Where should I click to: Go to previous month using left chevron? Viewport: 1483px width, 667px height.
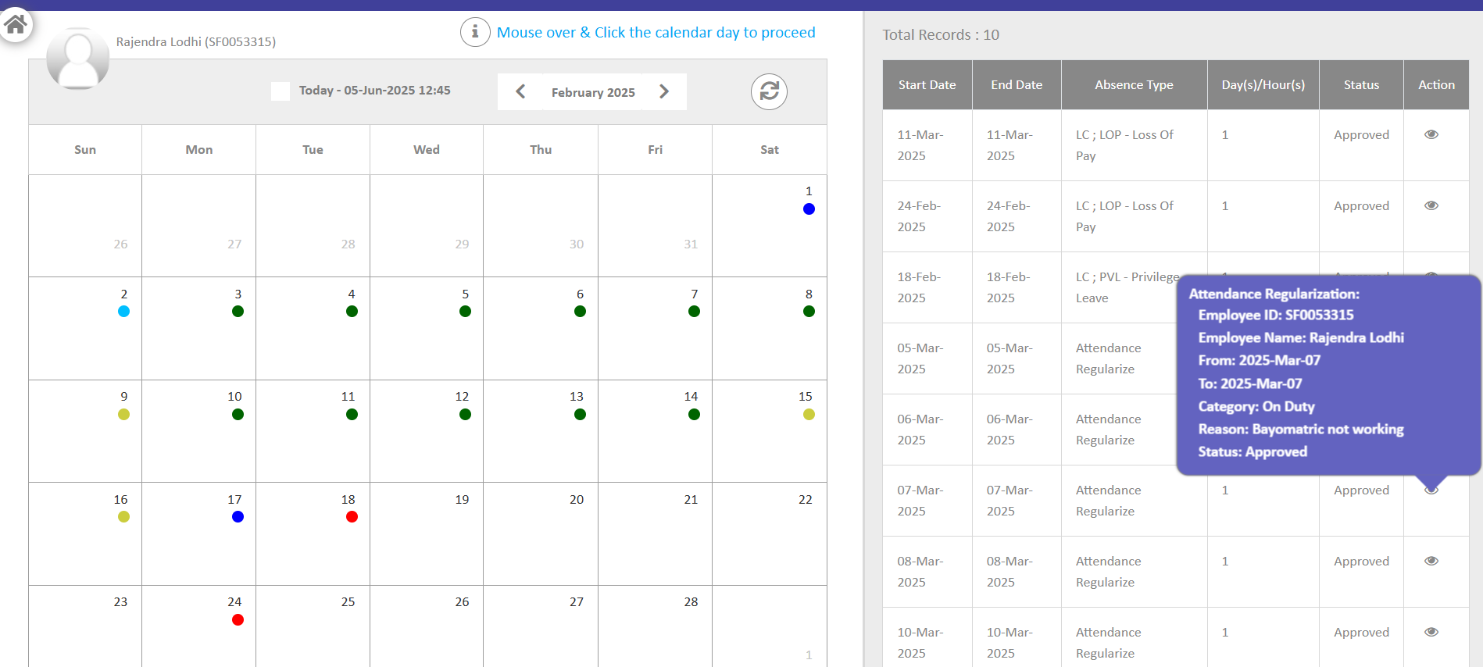coord(520,91)
